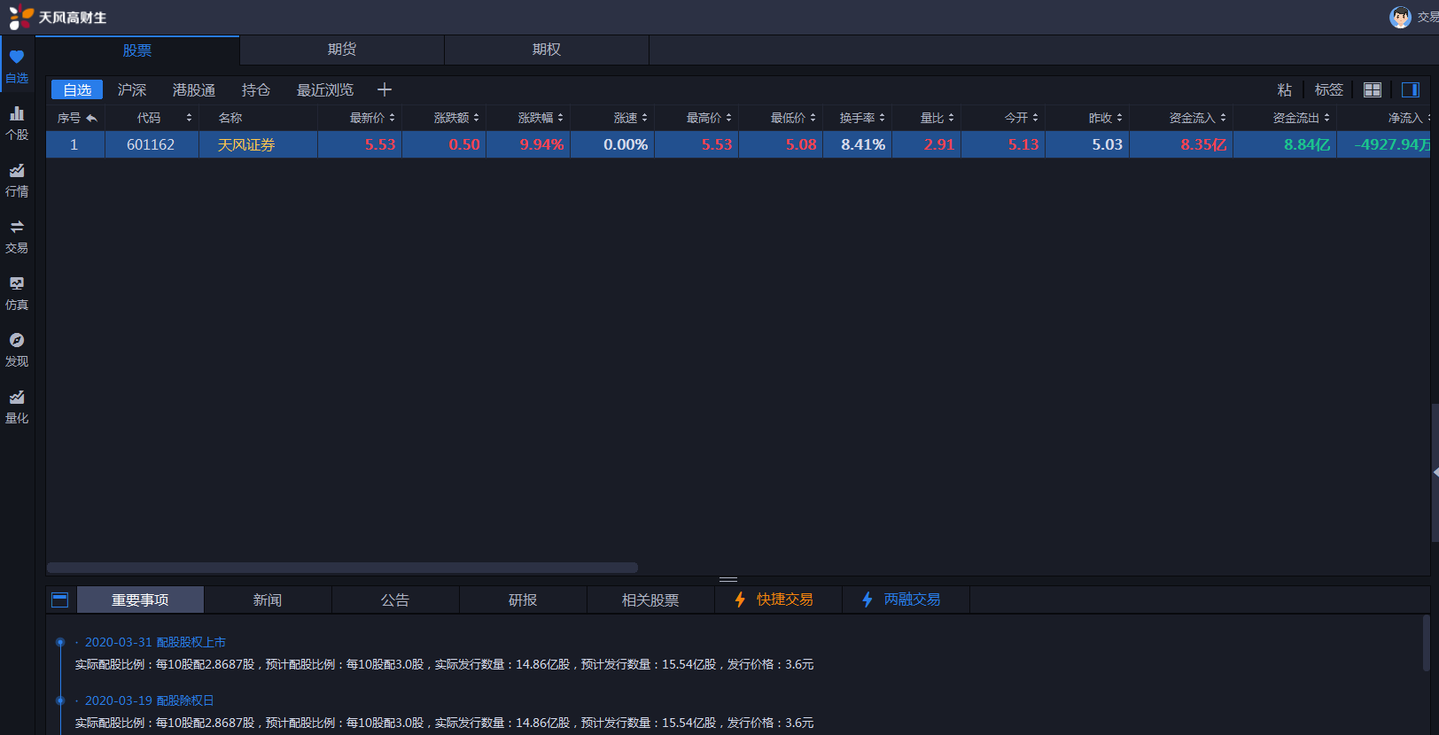This screenshot has width=1439, height=735.
Task: Click the user avatar icon
Action: 1400,17
